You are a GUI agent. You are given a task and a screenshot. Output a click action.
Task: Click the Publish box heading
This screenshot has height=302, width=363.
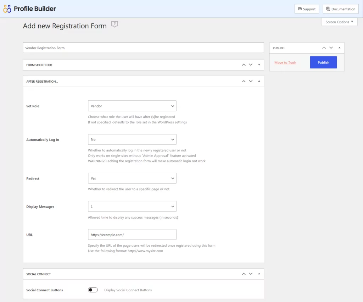coord(279,48)
